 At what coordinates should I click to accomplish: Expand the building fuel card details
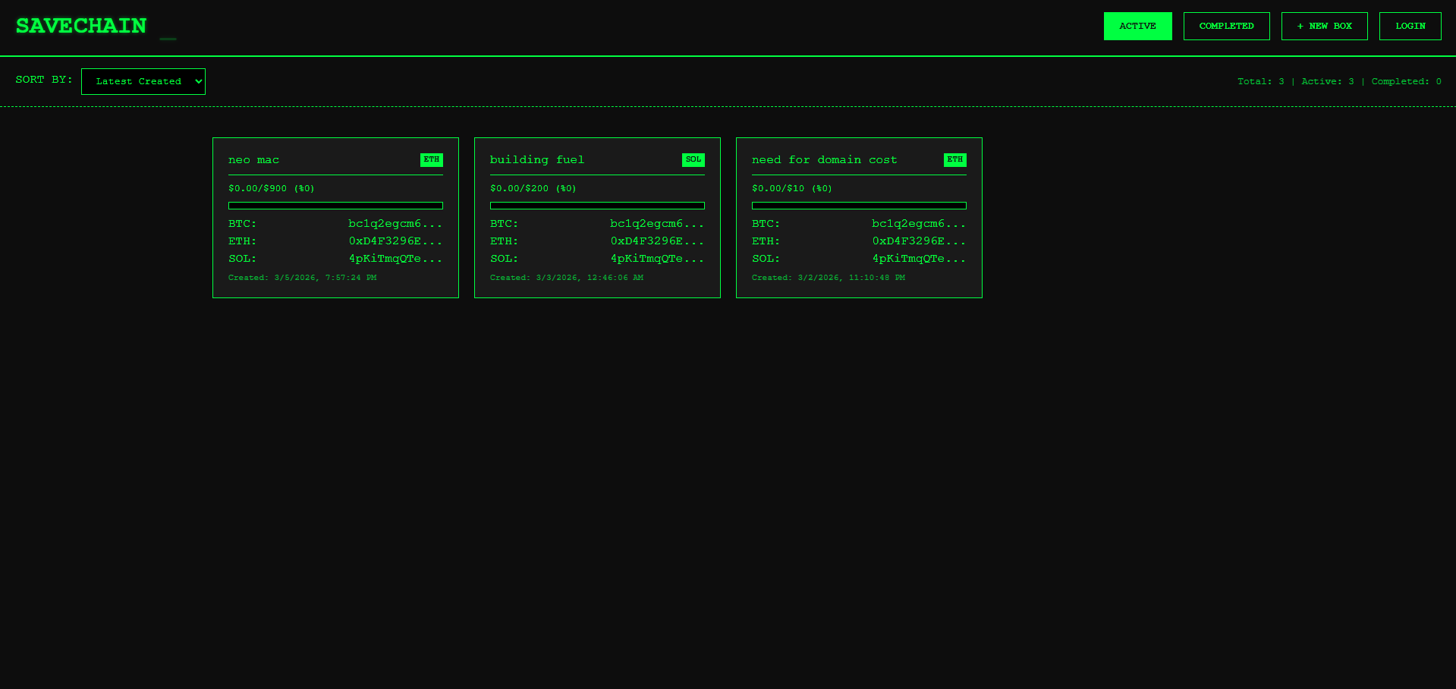(x=597, y=218)
